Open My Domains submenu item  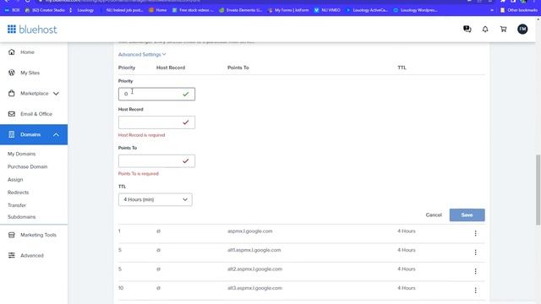pos(21,154)
